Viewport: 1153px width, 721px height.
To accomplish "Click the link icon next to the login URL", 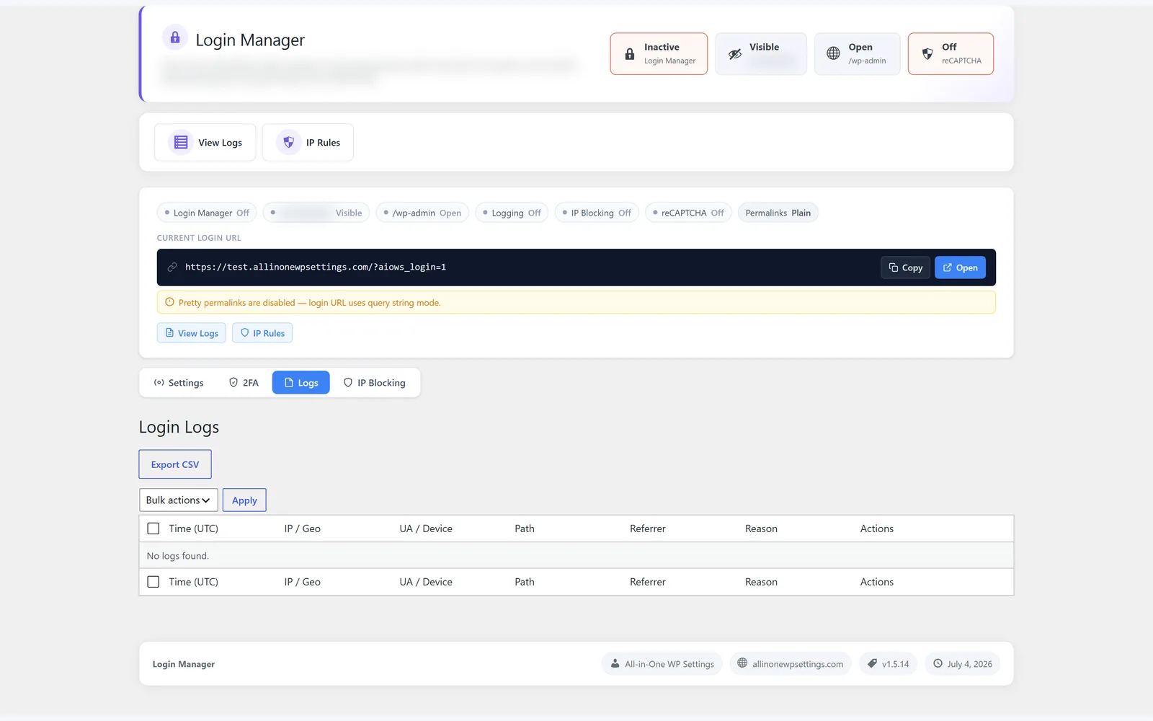I will [x=172, y=267].
